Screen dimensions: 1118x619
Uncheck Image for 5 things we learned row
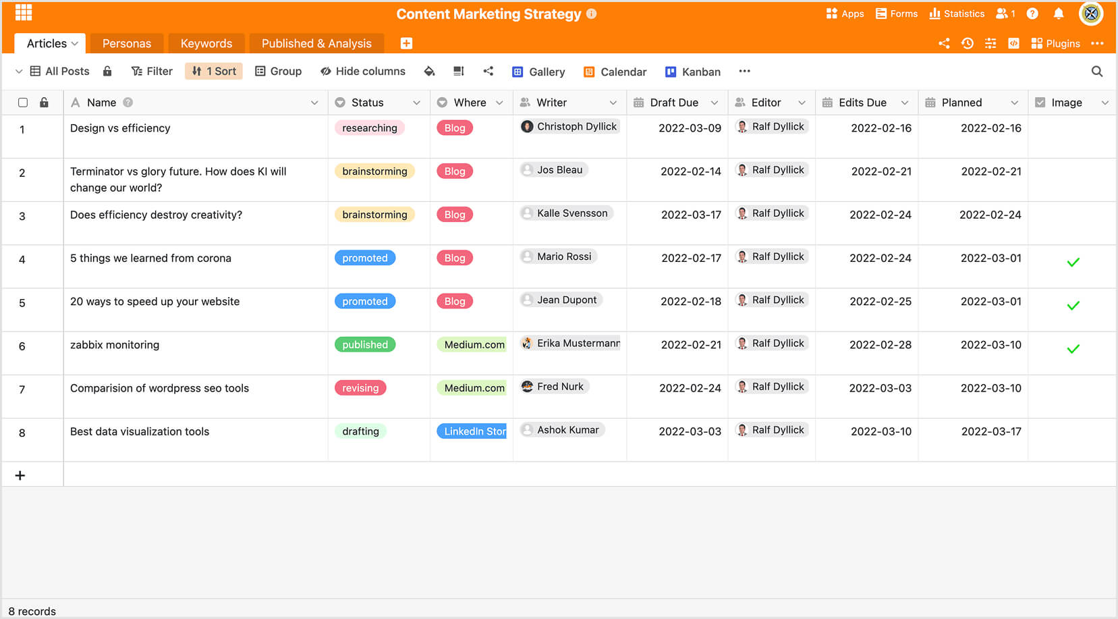pyautogui.click(x=1073, y=263)
